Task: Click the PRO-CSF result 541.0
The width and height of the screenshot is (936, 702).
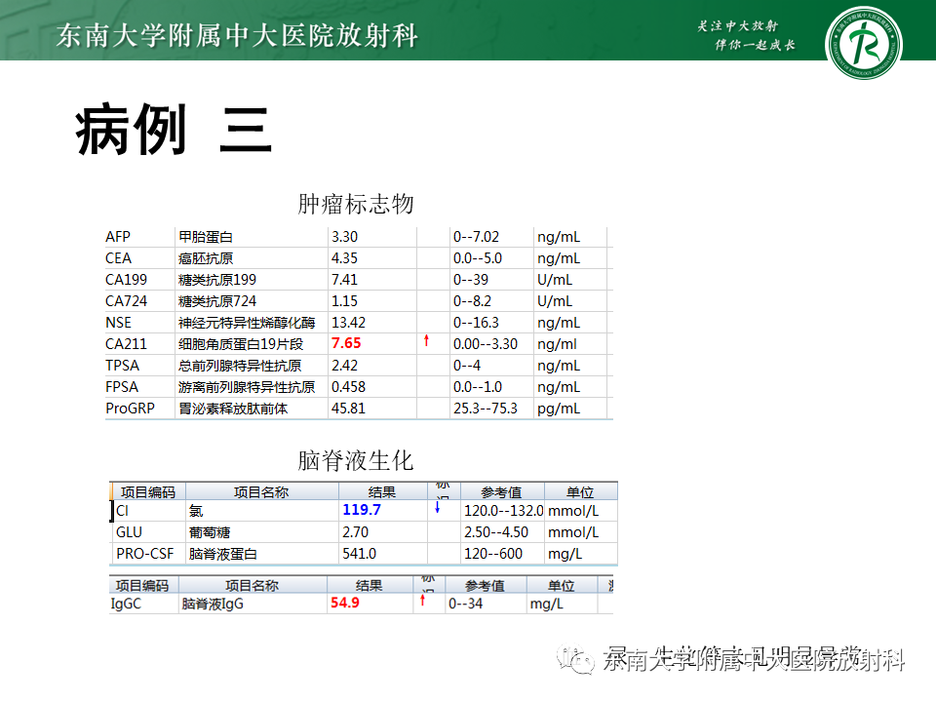Action: pyautogui.click(x=360, y=554)
